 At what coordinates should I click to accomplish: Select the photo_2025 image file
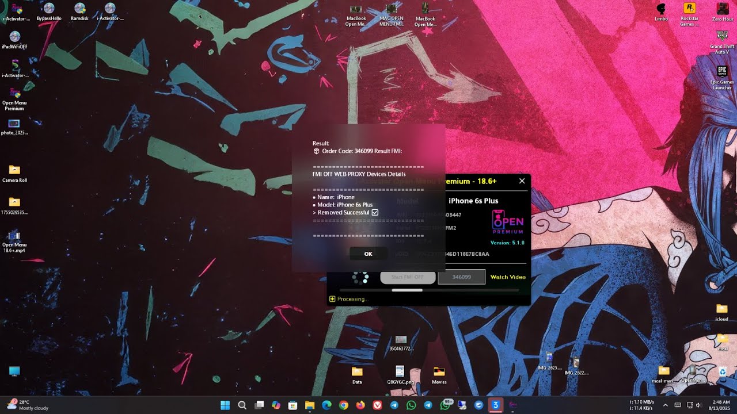[x=14, y=127]
